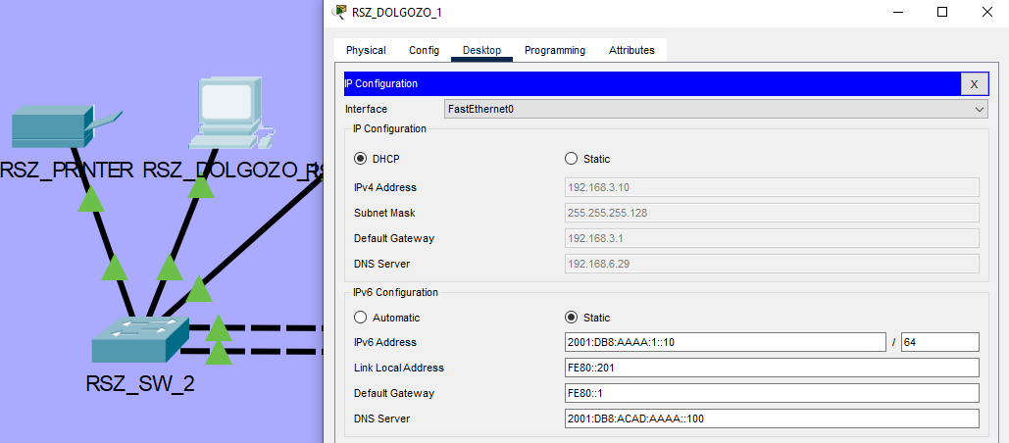Close IP Configuration with the X button
This screenshot has width=1009, height=443.
click(974, 84)
